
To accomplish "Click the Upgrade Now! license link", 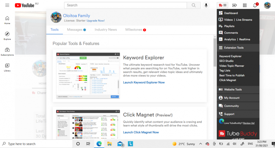I will pyautogui.click(x=95, y=21).
